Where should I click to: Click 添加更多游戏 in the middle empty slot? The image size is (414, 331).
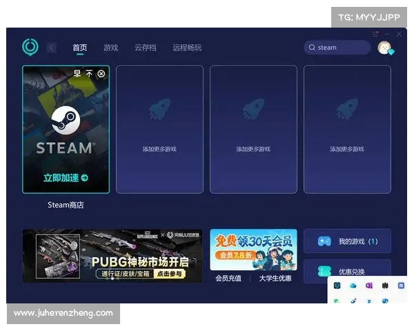253,149
